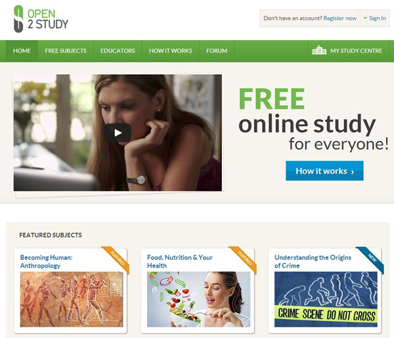
Task: Open the Educators menu item
Action: [x=118, y=51]
